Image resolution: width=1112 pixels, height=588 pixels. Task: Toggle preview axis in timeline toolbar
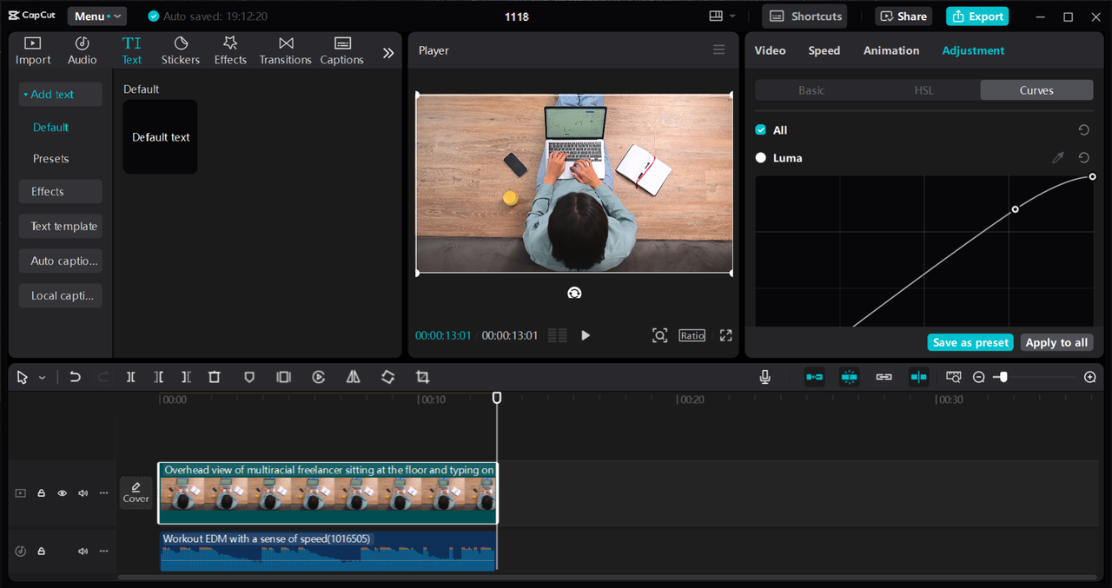coord(918,377)
